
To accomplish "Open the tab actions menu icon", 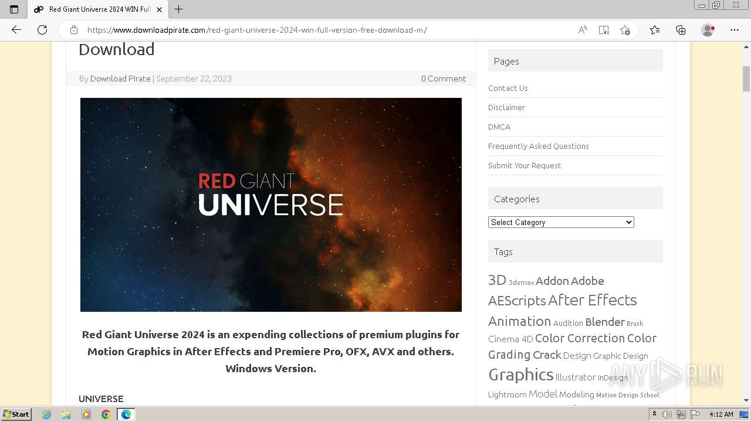I will click(x=14, y=9).
